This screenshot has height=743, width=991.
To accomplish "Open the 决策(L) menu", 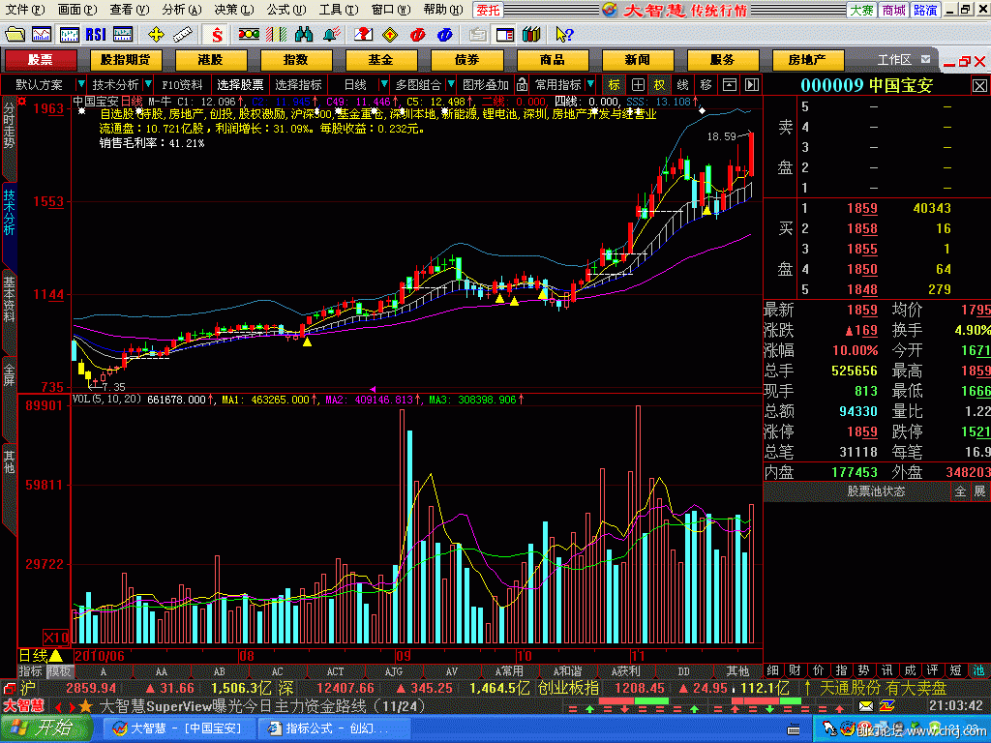I will (234, 10).
